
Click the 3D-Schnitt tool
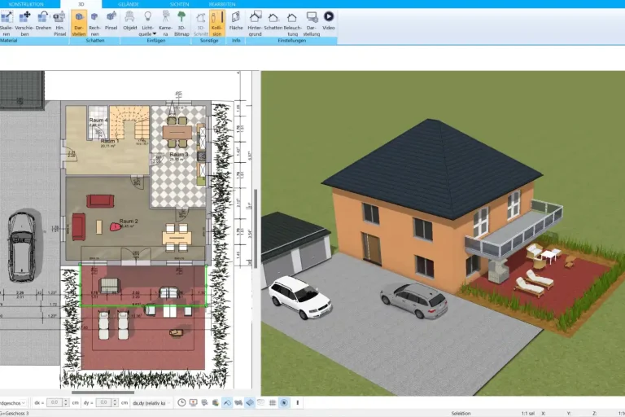200,24
